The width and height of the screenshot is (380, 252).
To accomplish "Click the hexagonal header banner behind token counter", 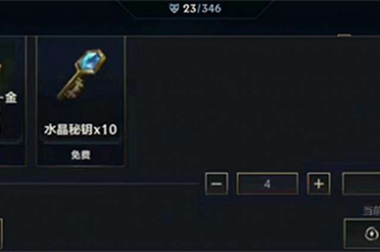I will tap(195, 9).
